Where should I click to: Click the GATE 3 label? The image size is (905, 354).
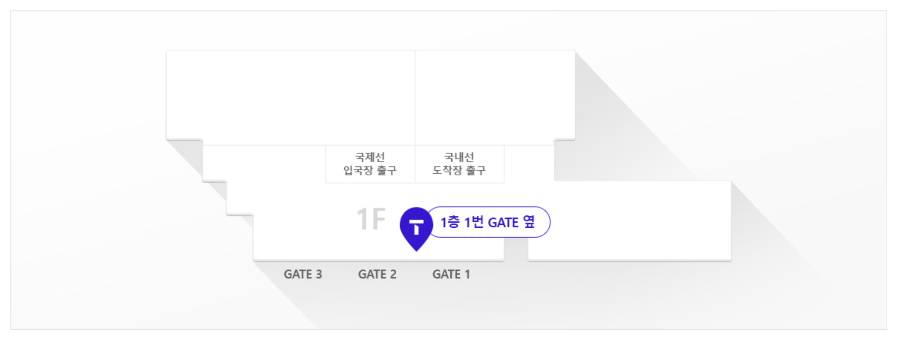[303, 274]
